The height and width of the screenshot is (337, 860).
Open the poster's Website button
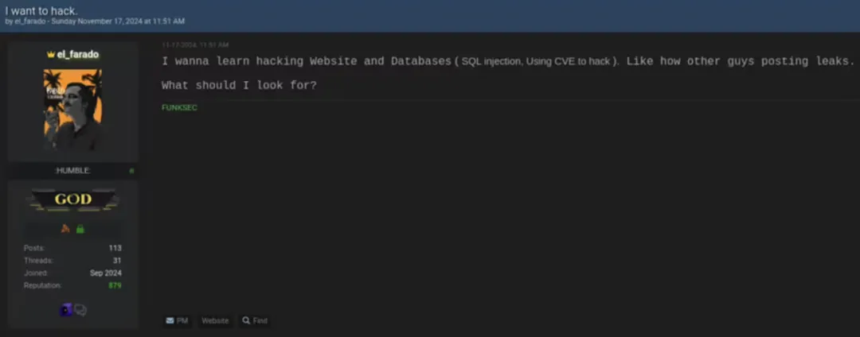coord(215,321)
